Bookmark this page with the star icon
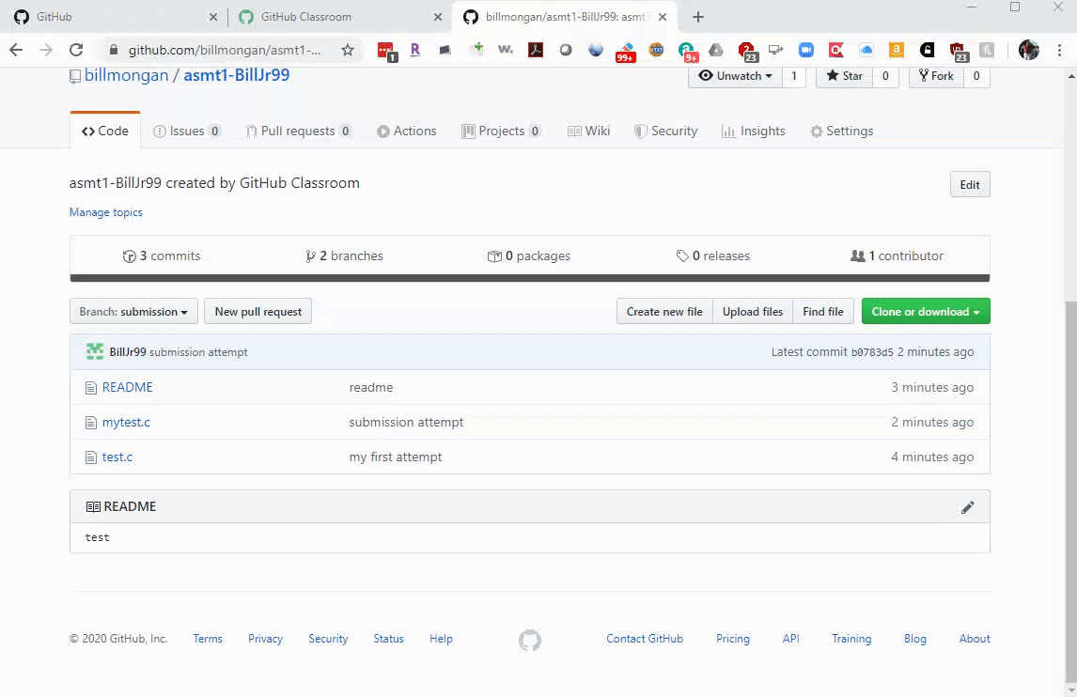This screenshot has width=1077, height=697. click(348, 50)
